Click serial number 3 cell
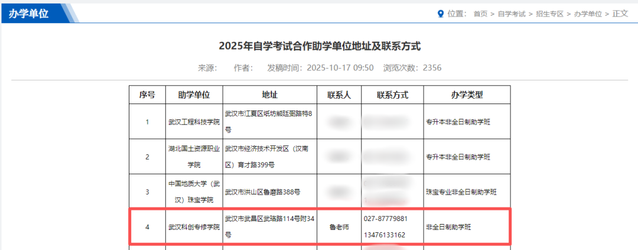 147,191
